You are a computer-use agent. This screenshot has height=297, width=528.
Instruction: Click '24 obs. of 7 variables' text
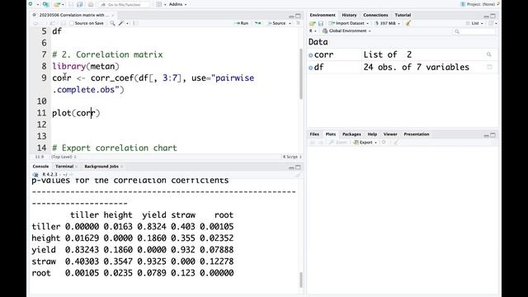[x=416, y=67]
